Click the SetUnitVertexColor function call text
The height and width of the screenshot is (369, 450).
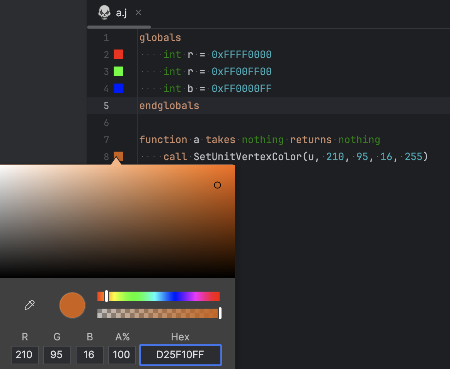247,157
